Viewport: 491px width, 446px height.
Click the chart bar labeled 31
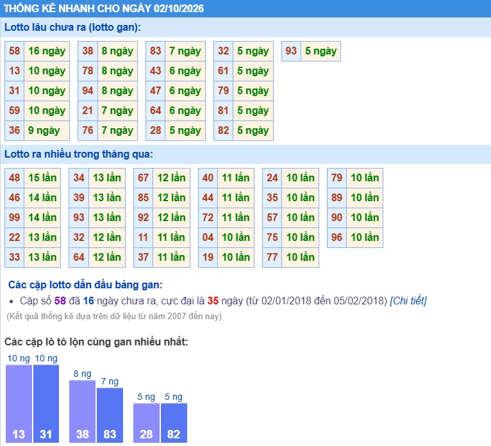point(46,404)
